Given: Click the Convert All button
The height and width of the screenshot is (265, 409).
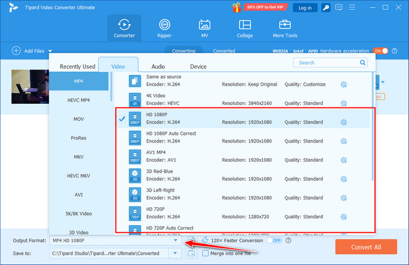Looking at the screenshot, I should (366, 247).
